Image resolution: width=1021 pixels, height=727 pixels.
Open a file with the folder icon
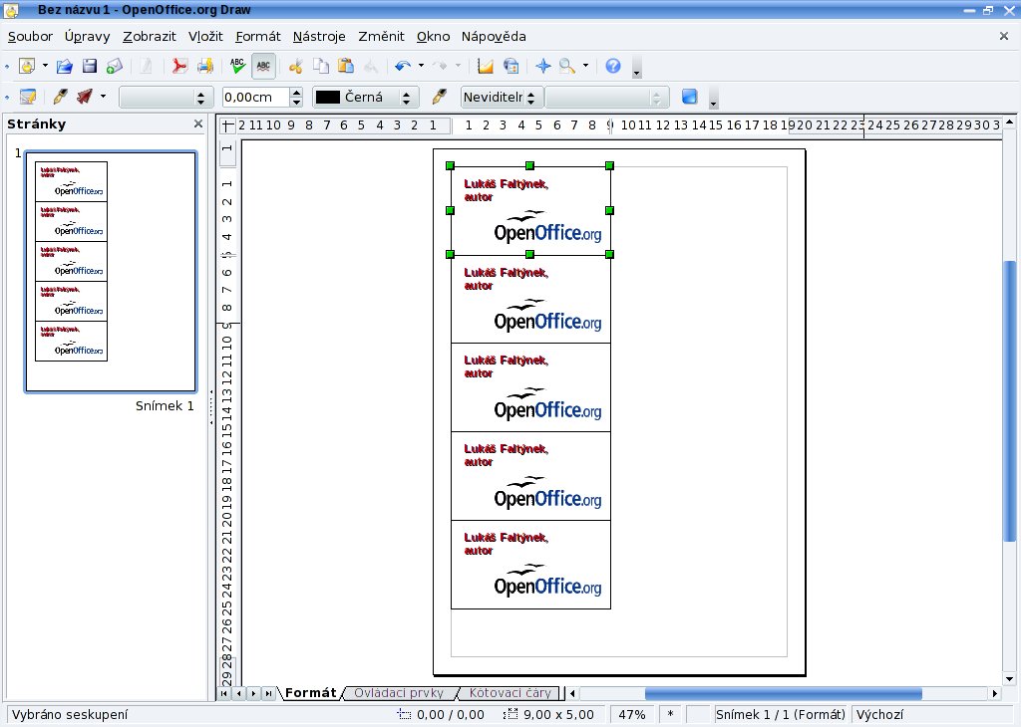pos(65,66)
